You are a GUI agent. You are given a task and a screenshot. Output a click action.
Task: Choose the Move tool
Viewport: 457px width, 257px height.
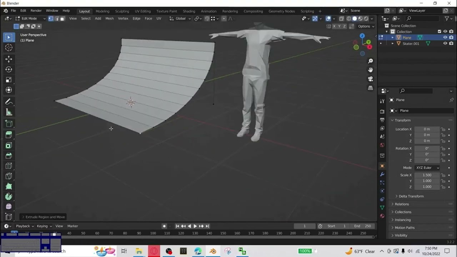[x=9, y=59]
